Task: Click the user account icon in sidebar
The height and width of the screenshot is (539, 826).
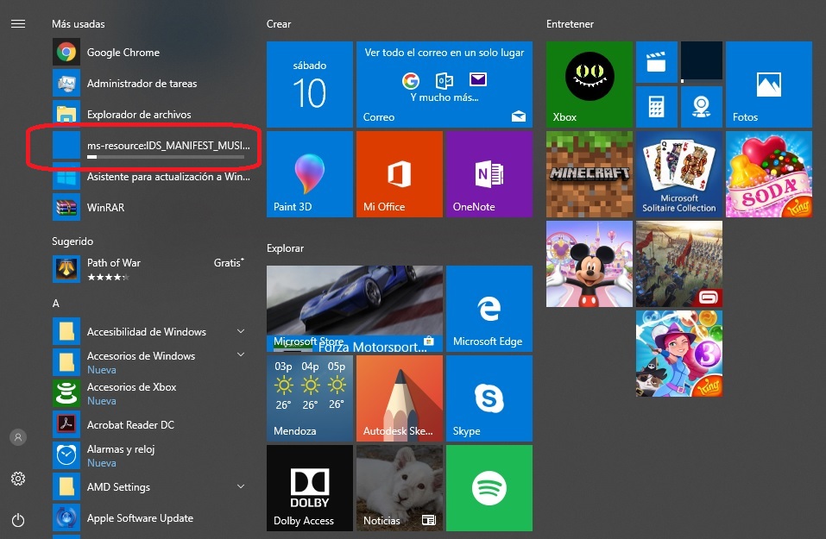Action: (x=18, y=437)
